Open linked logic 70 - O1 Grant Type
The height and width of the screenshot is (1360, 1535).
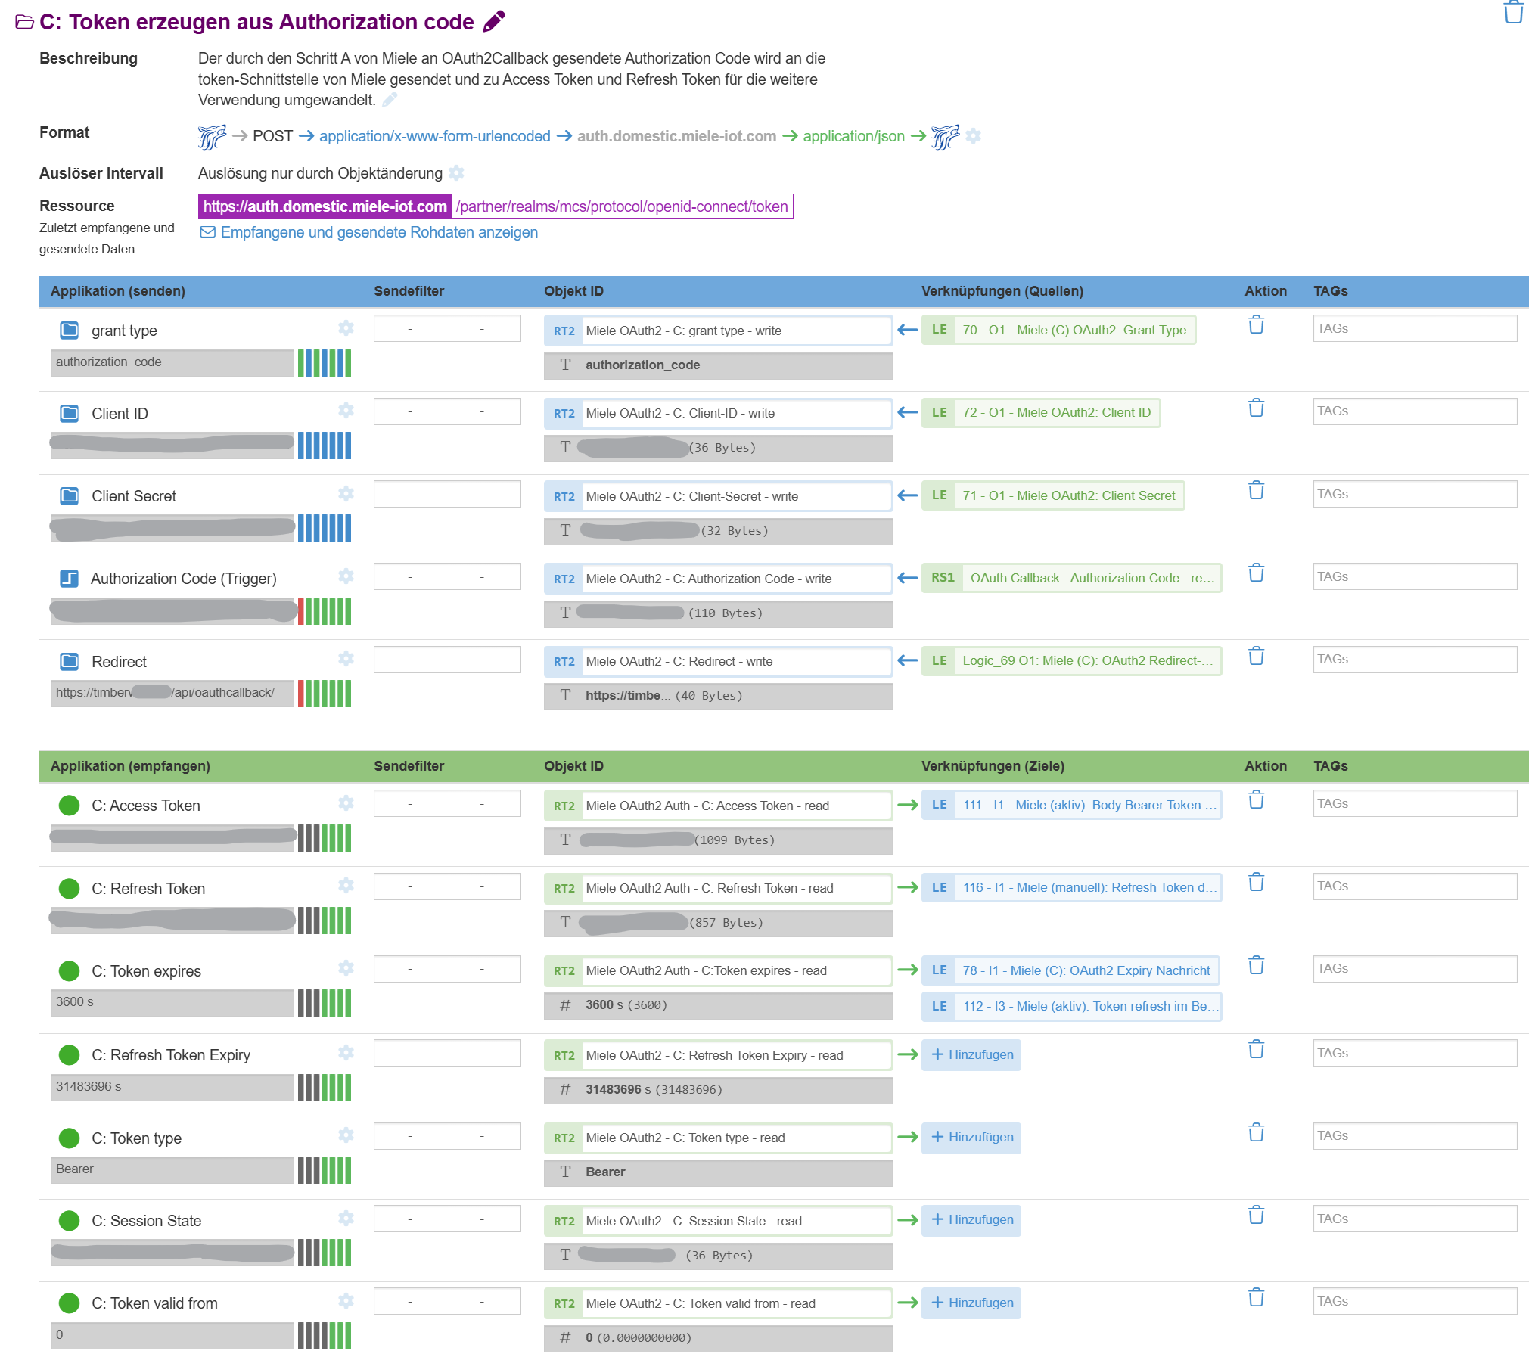click(1073, 330)
